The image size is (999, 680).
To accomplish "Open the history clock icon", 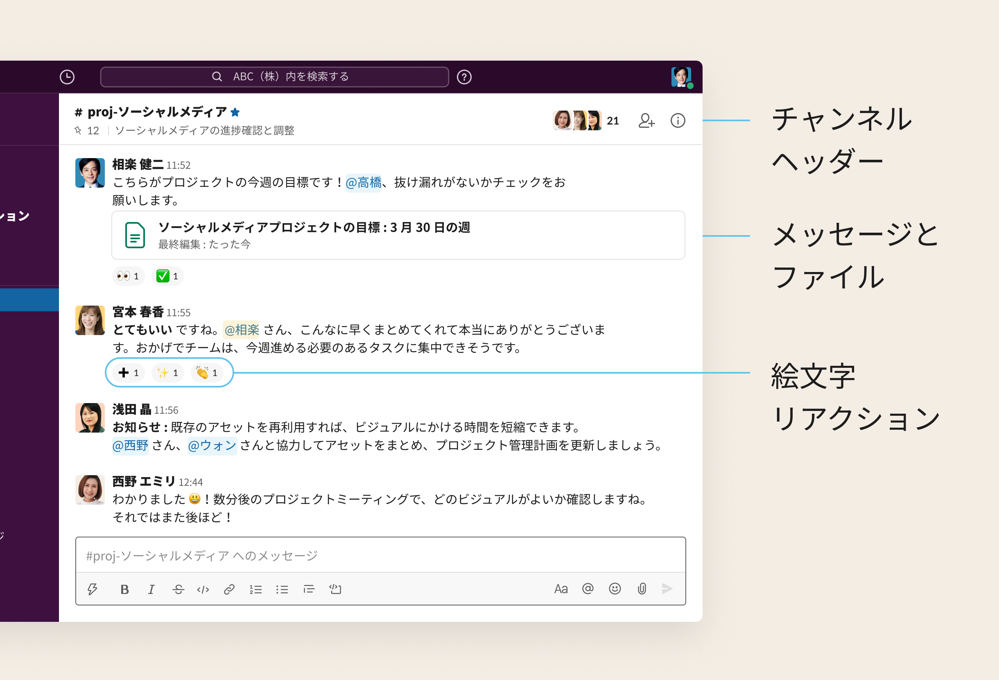I will click(x=67, y=77).
